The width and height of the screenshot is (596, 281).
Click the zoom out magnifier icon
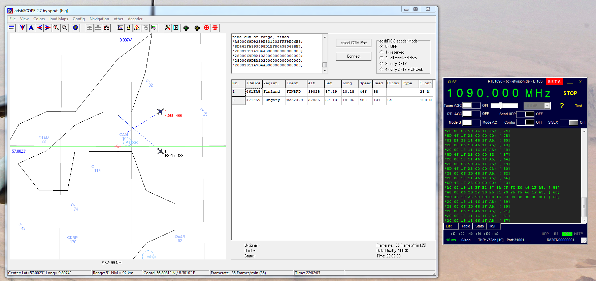65,28
